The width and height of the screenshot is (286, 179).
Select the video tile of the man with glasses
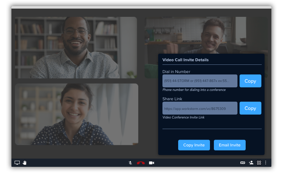(76, 48)
